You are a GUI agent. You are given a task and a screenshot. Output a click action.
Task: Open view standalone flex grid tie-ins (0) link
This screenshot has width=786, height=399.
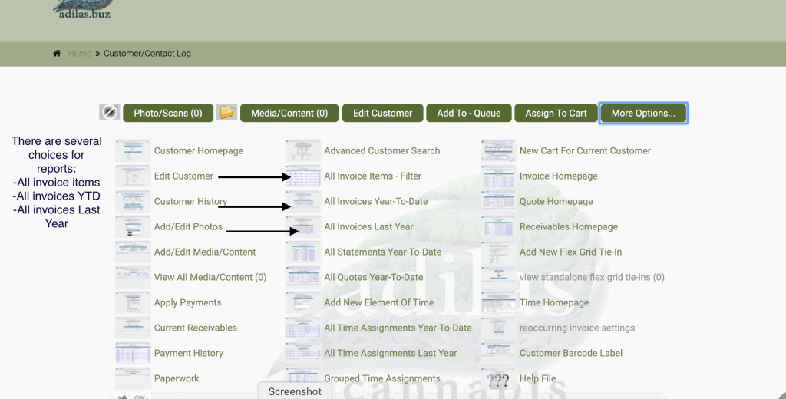click(x=592, y=277)
